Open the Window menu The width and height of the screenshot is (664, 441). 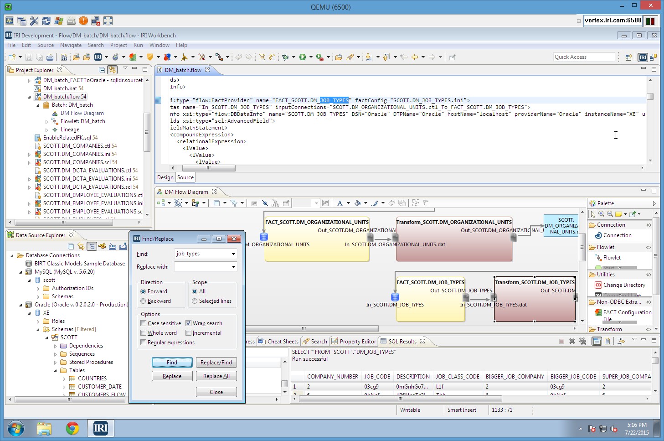pyautogui.click(x=159, y=45)
